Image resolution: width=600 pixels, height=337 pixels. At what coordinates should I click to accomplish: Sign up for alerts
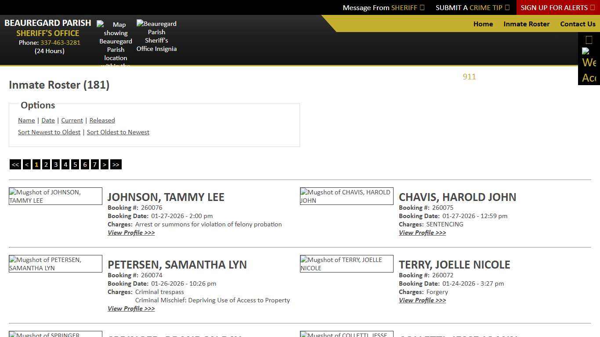click(557, 7)
